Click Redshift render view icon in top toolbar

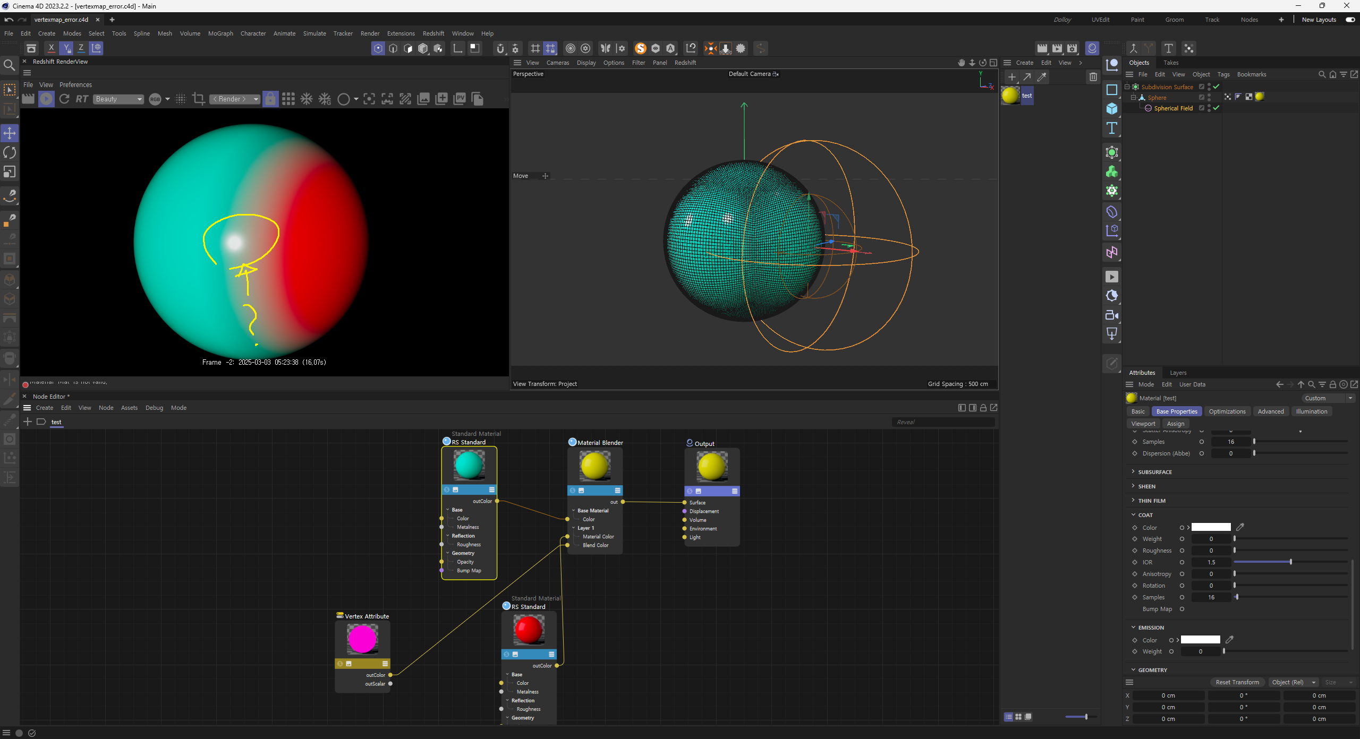1092,48
